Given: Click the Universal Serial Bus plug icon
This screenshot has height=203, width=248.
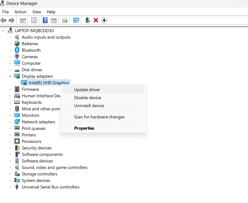Looking at the screenshot, I should tap(17, 187).
